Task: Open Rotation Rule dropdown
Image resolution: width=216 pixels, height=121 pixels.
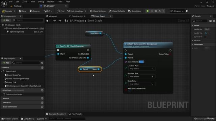Action: coord(142,76)
